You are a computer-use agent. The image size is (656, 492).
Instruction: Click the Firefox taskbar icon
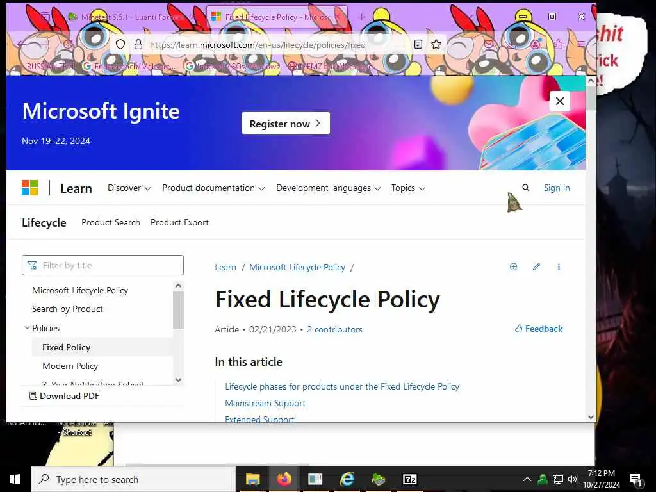tap(284, 479)
